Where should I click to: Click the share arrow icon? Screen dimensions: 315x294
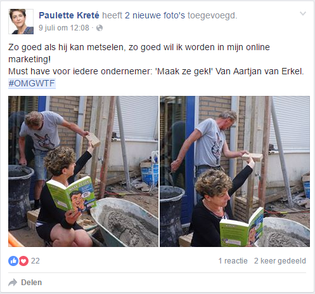[x=13, y=283]
